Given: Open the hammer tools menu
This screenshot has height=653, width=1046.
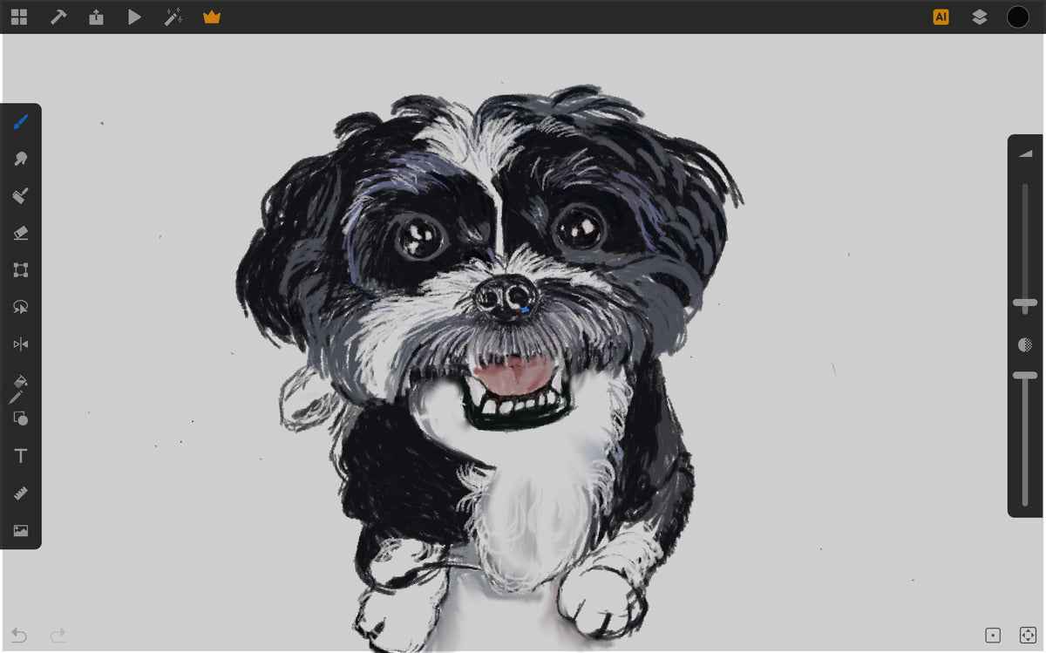Looking at the screenshot, I should point(58,17).
